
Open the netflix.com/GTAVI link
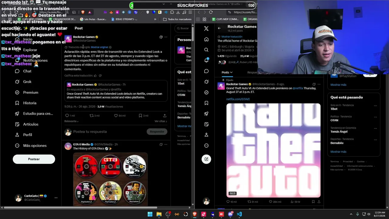(238, 99)
